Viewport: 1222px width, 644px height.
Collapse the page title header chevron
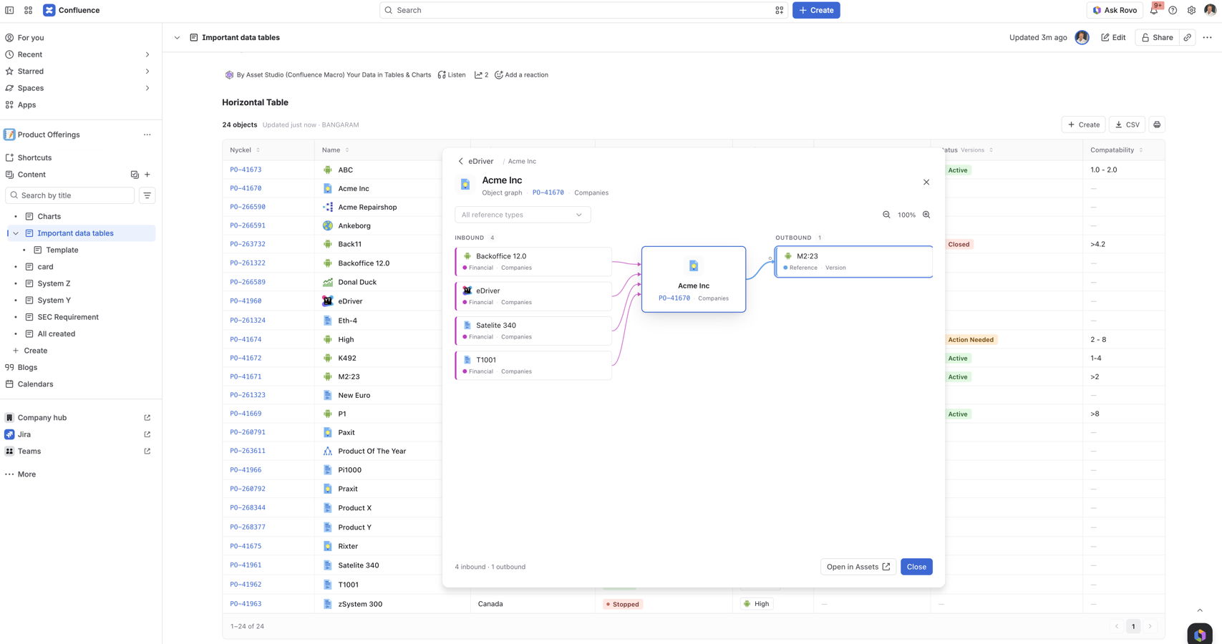pyautogui.click(x=177, y=37)
